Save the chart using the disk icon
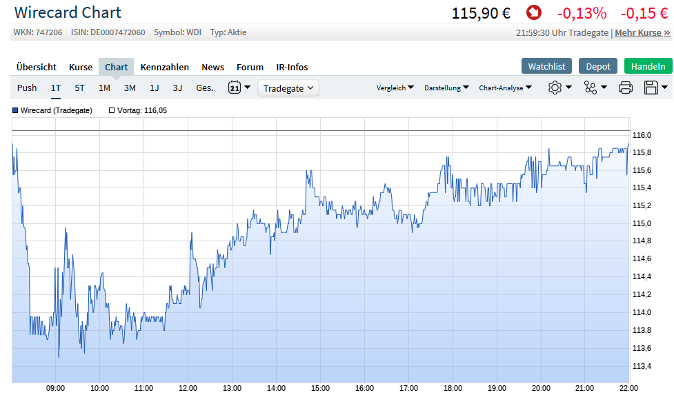Image resolution: width=674 pixels, height=397 pixels. coord(651,88)
